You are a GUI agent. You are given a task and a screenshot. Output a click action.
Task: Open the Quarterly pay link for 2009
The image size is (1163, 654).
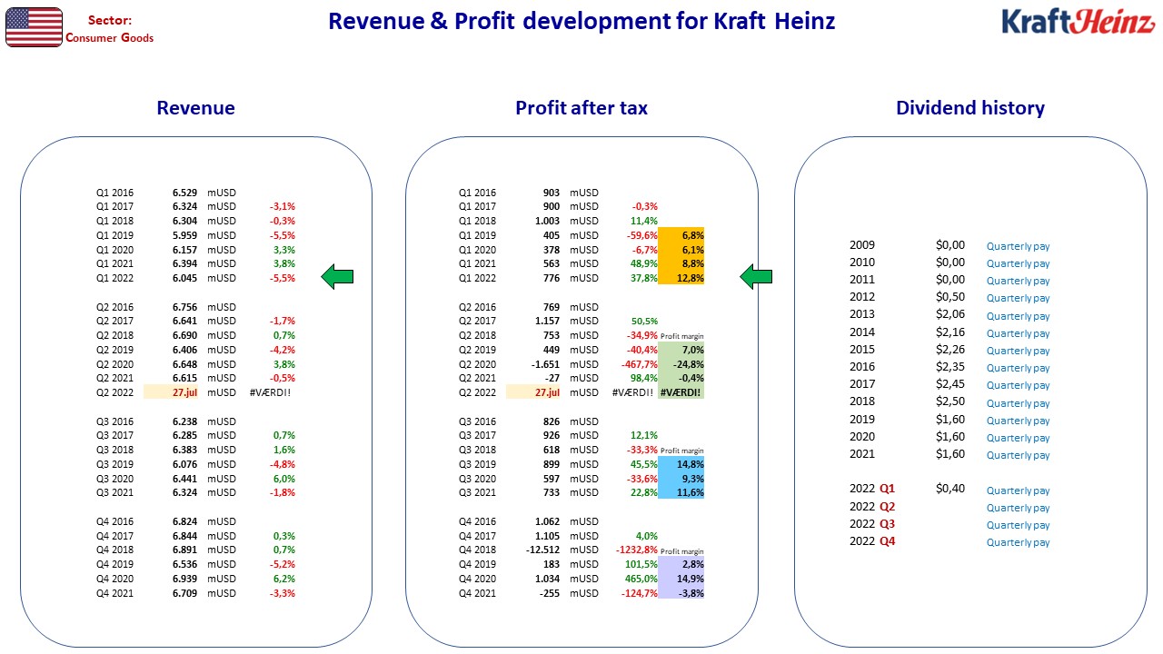point(1018,246)
